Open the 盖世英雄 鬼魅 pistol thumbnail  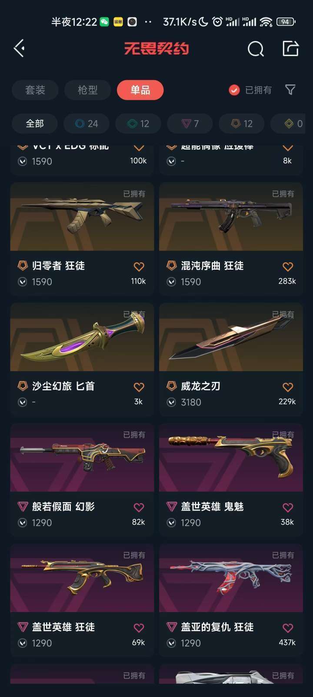[x=231, y=457]
